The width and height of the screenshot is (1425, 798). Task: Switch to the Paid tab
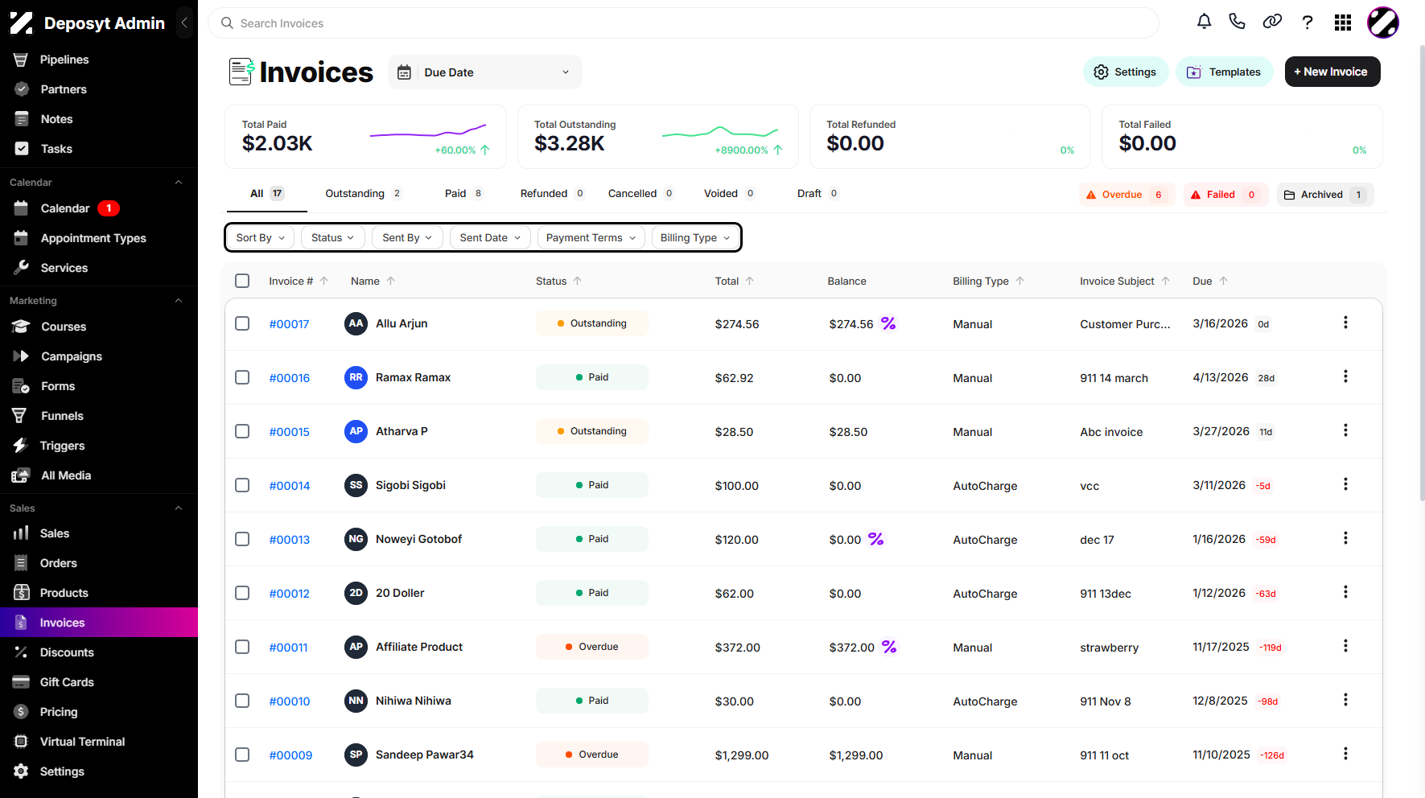click(464, 193)
